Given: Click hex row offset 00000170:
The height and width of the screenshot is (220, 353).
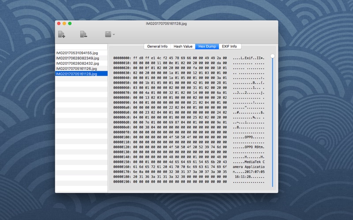Looking at the screenshot, I should click(x=122, y=172).
